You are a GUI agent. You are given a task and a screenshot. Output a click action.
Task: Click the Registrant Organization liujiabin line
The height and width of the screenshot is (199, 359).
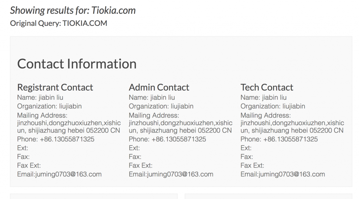coord(49,106)
